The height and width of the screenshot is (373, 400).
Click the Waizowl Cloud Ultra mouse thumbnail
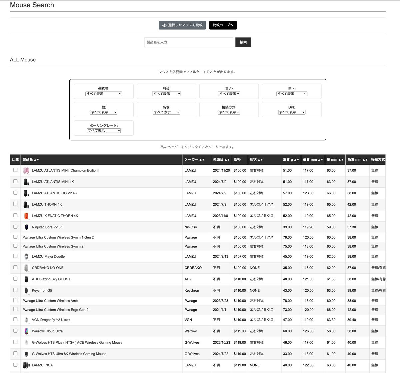click(26, 331)
